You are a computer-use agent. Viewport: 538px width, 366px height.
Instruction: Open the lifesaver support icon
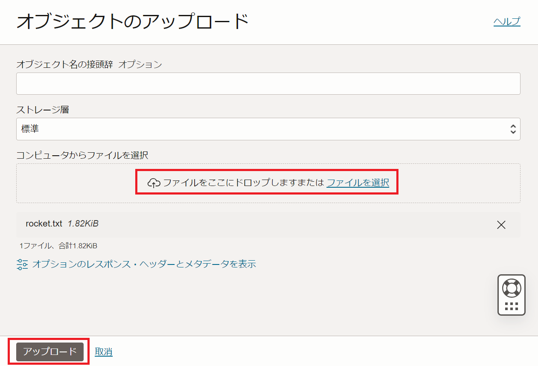[x=511, y=288]
